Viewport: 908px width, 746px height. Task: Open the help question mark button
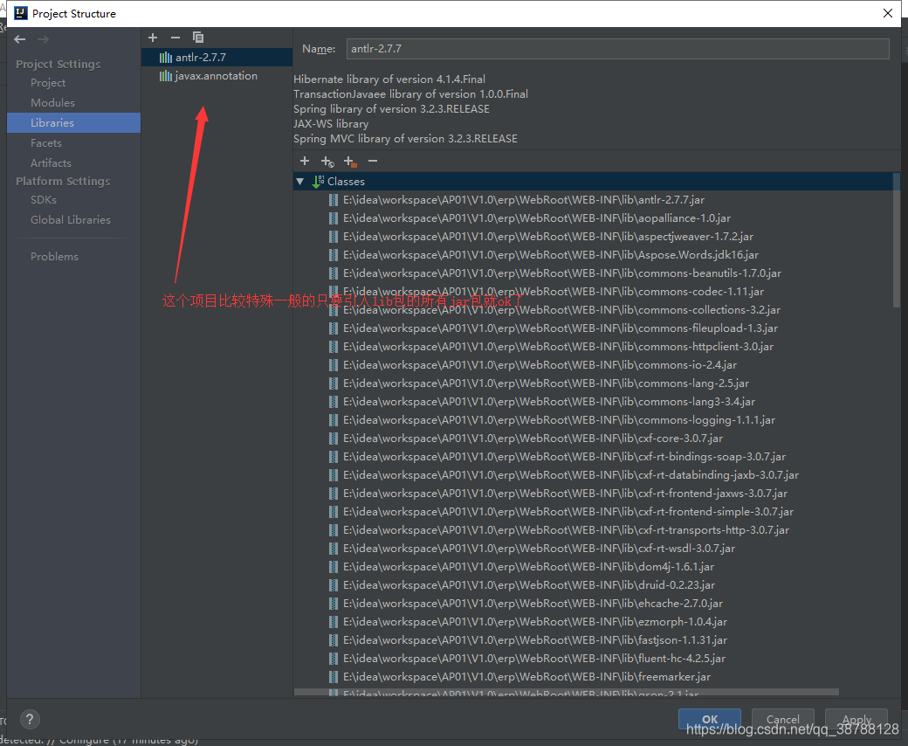(30, 720)
